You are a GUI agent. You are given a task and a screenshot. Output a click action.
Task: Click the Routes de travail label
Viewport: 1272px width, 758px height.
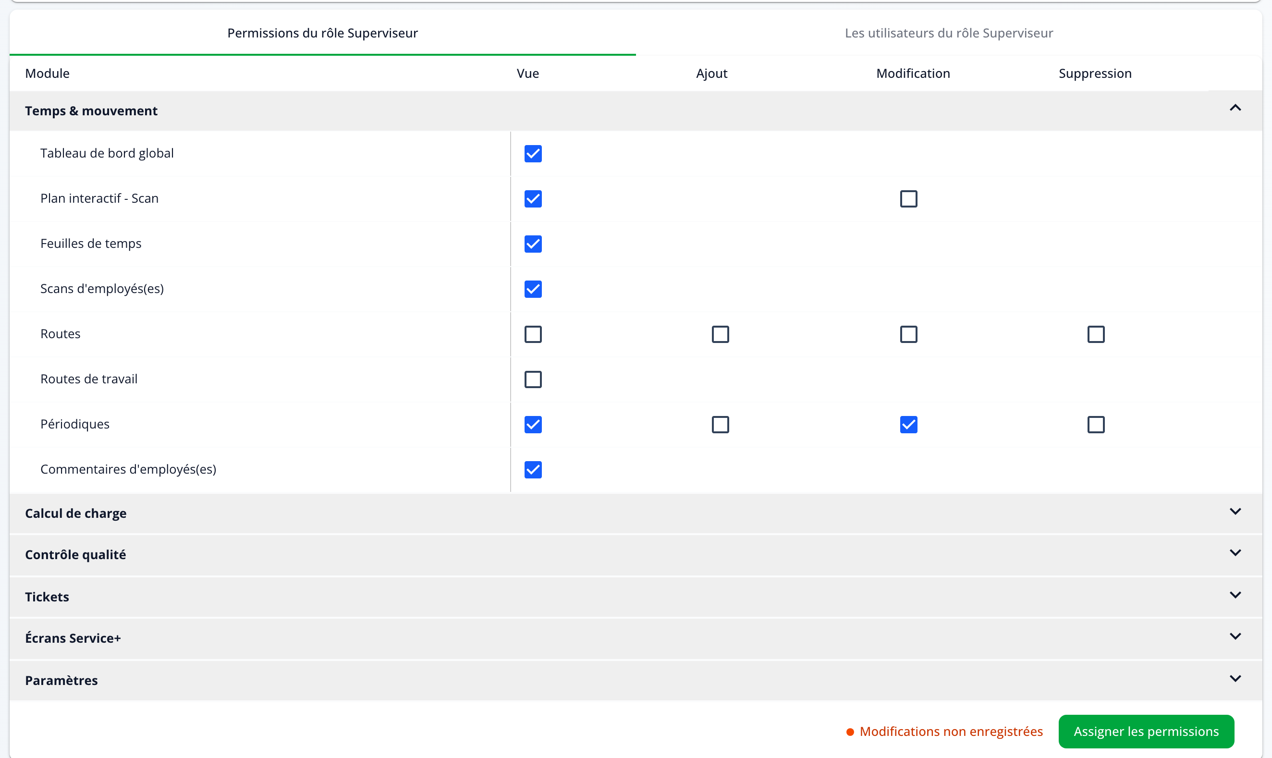pos(89,379)
